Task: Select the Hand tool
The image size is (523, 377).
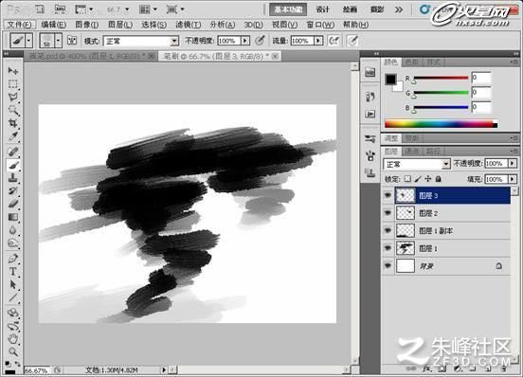Action: pyautogui.click(x=13, y=339)
